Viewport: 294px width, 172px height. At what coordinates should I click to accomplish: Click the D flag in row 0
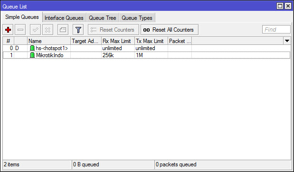[17, 48]
